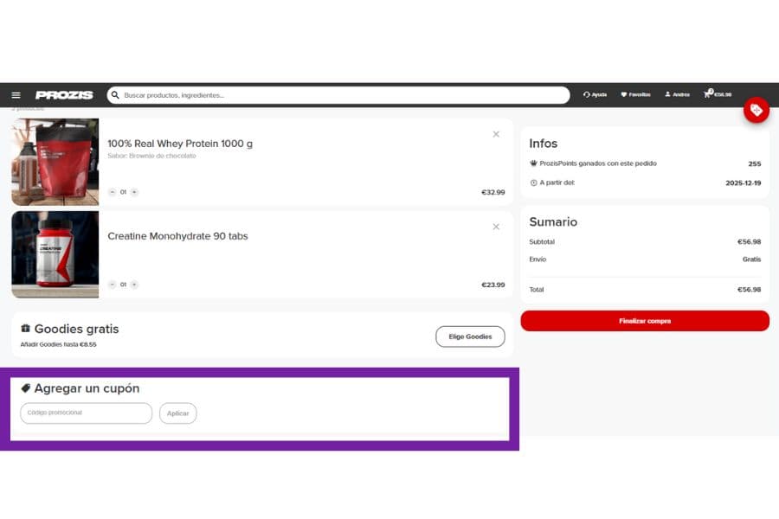
Task: Decrease Creatine Monohydrate quantity
Action: (113, 284)
